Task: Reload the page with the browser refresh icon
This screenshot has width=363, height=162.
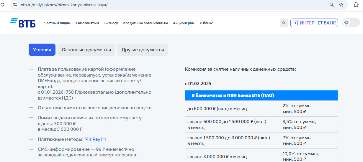Action: pos(3,5)
